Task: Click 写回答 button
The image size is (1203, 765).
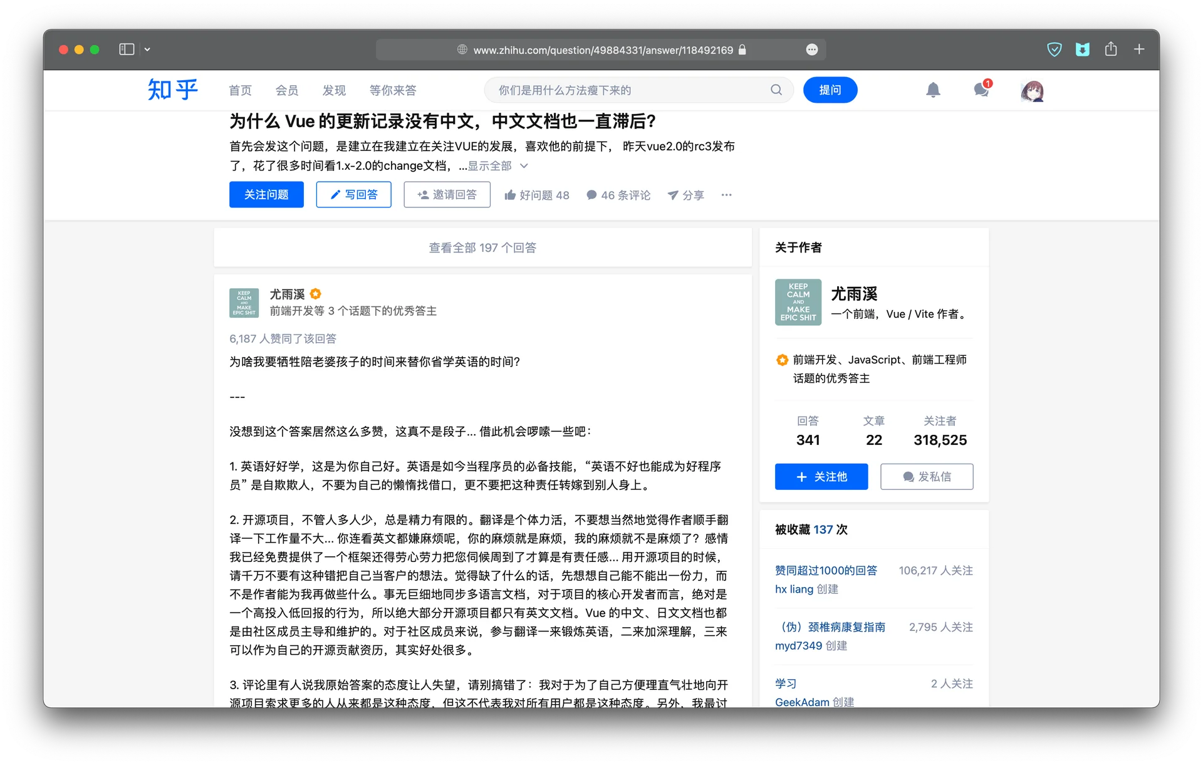Action: (353, 195)
